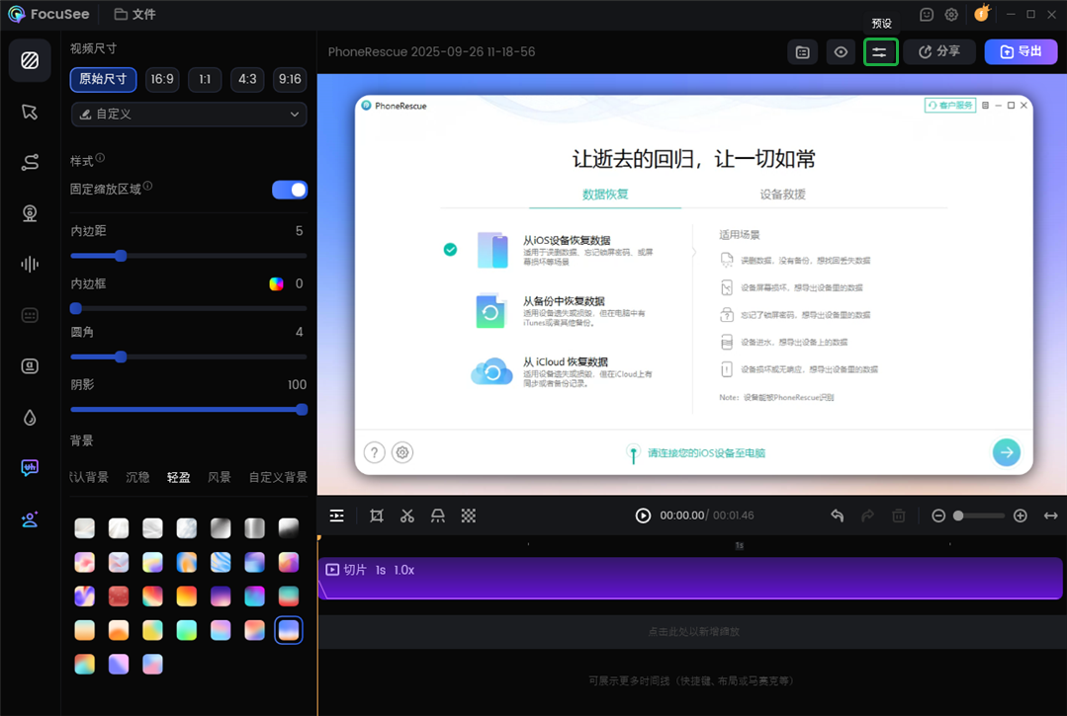
Task: Select the 4:3 aspect ratio
Action: point(247,79)
